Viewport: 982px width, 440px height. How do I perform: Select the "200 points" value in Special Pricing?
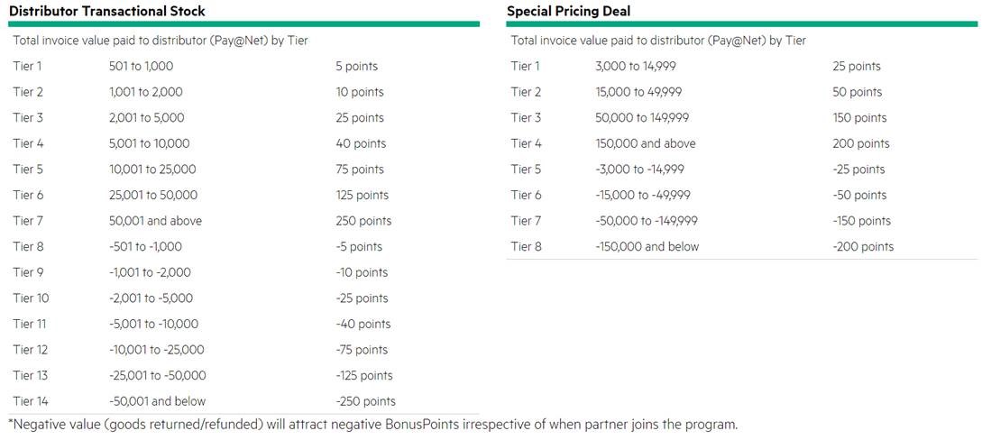pos(861,143)
